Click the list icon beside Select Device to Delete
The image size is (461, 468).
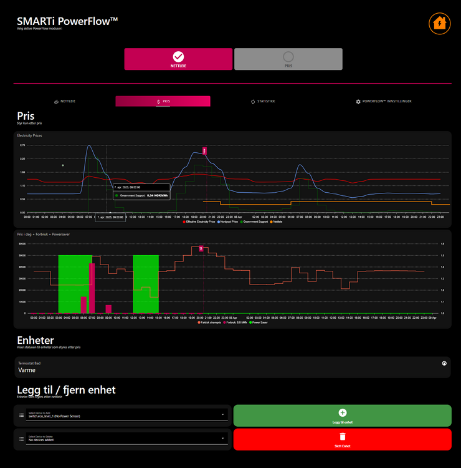click(x=21, y=439)
